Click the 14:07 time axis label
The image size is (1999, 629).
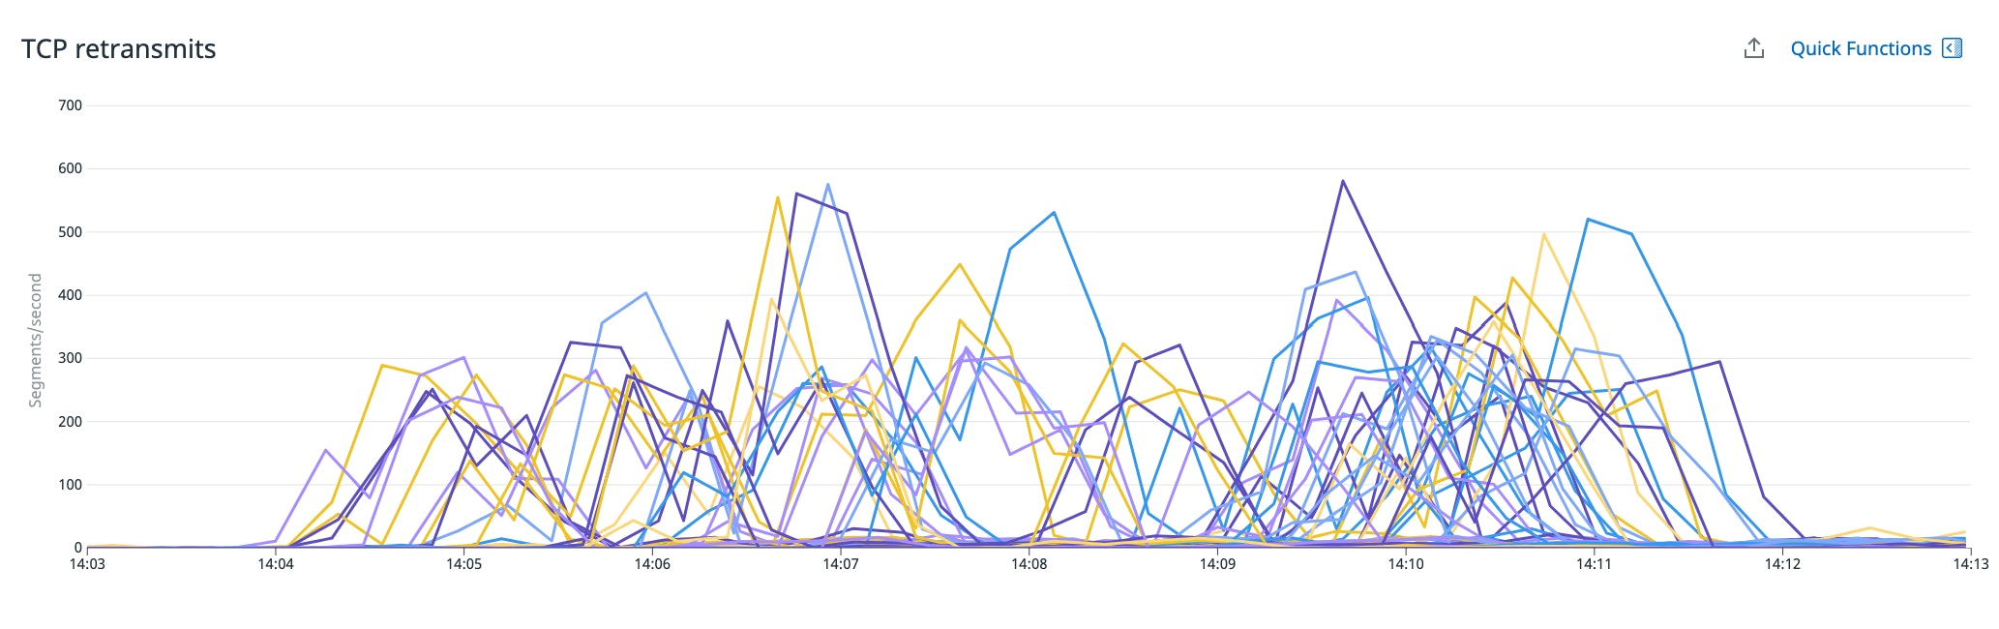pyautogui.click(x=840, y=564)
